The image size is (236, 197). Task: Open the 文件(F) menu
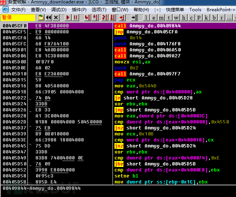18,9
